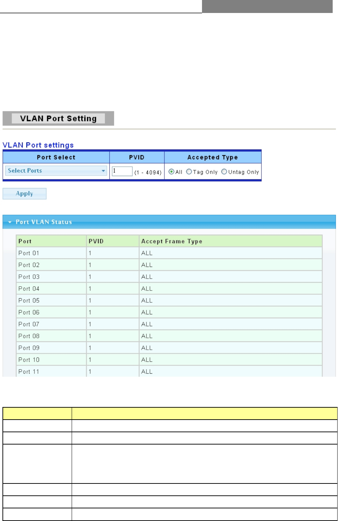339x521 pixels.
Task: Click the Port 09 row label
Action: 29,348
